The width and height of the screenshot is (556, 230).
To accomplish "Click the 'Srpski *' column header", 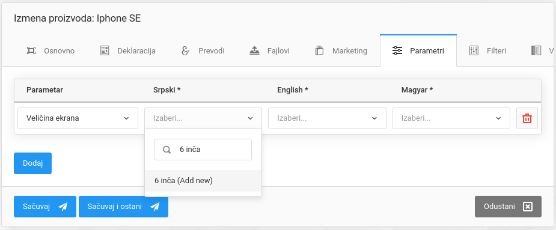I will [x=167, y=90].
